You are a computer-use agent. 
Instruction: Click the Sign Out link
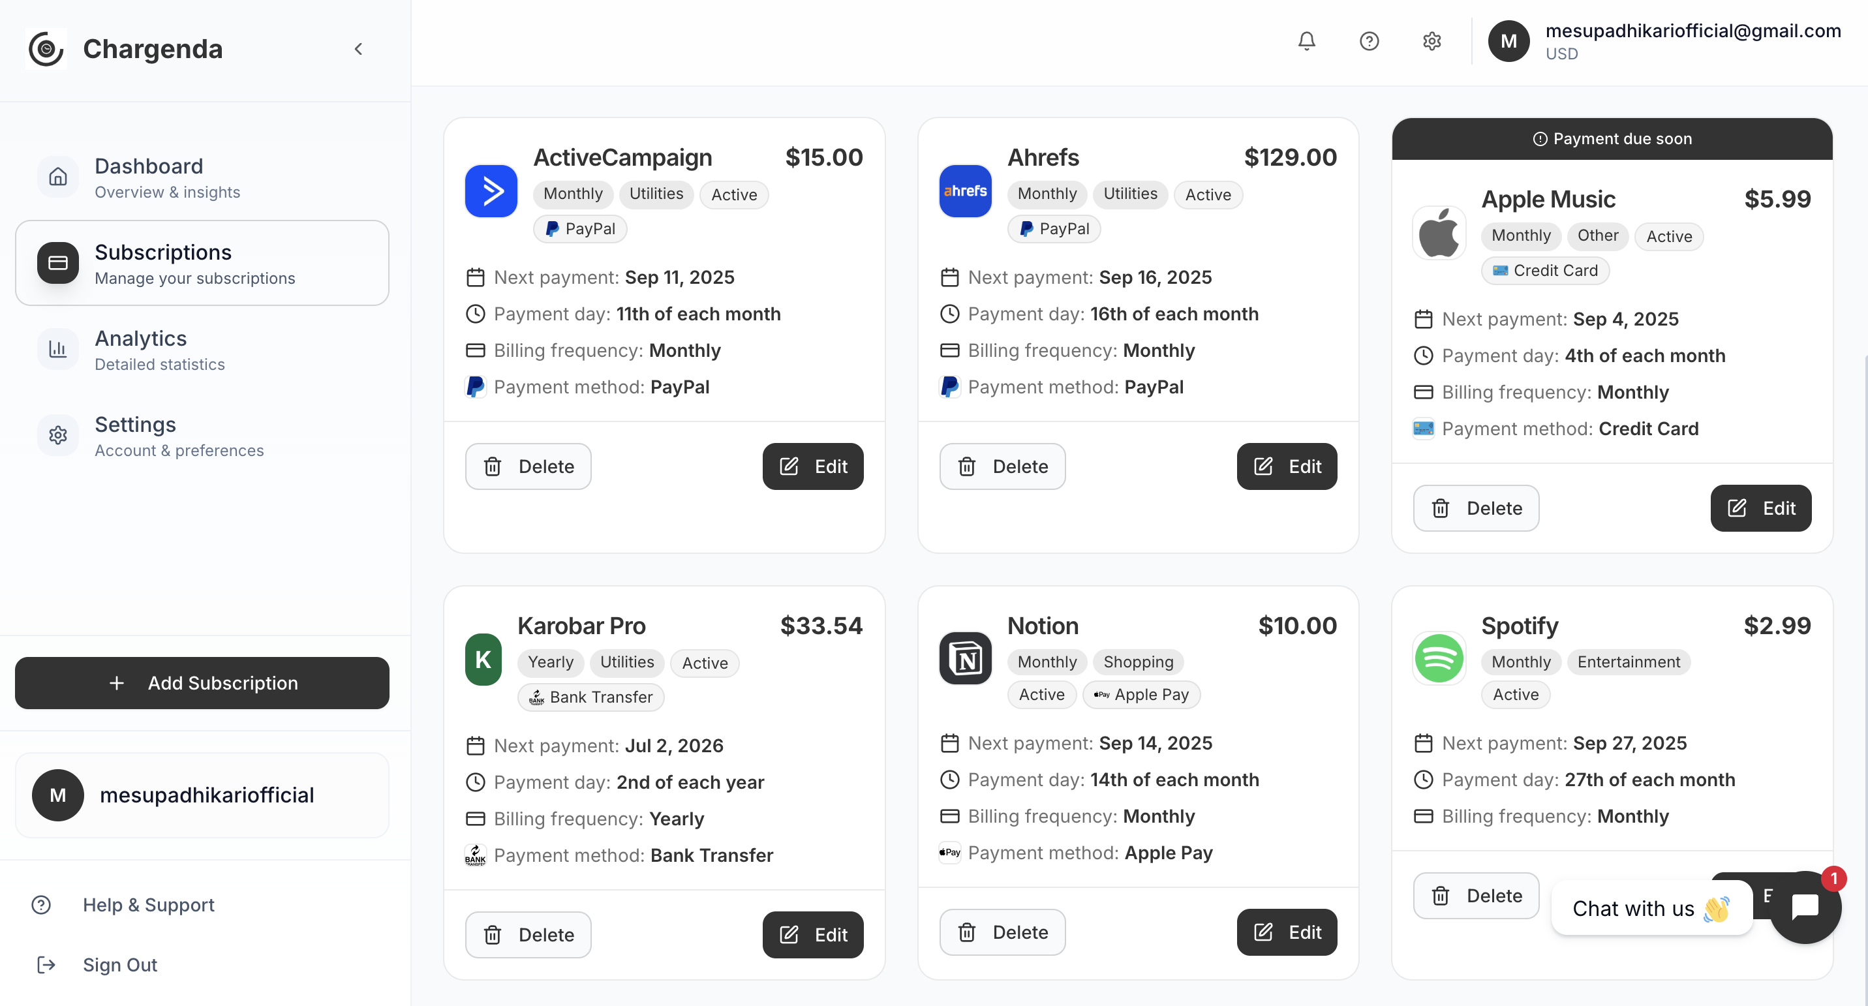pos(119,965)
